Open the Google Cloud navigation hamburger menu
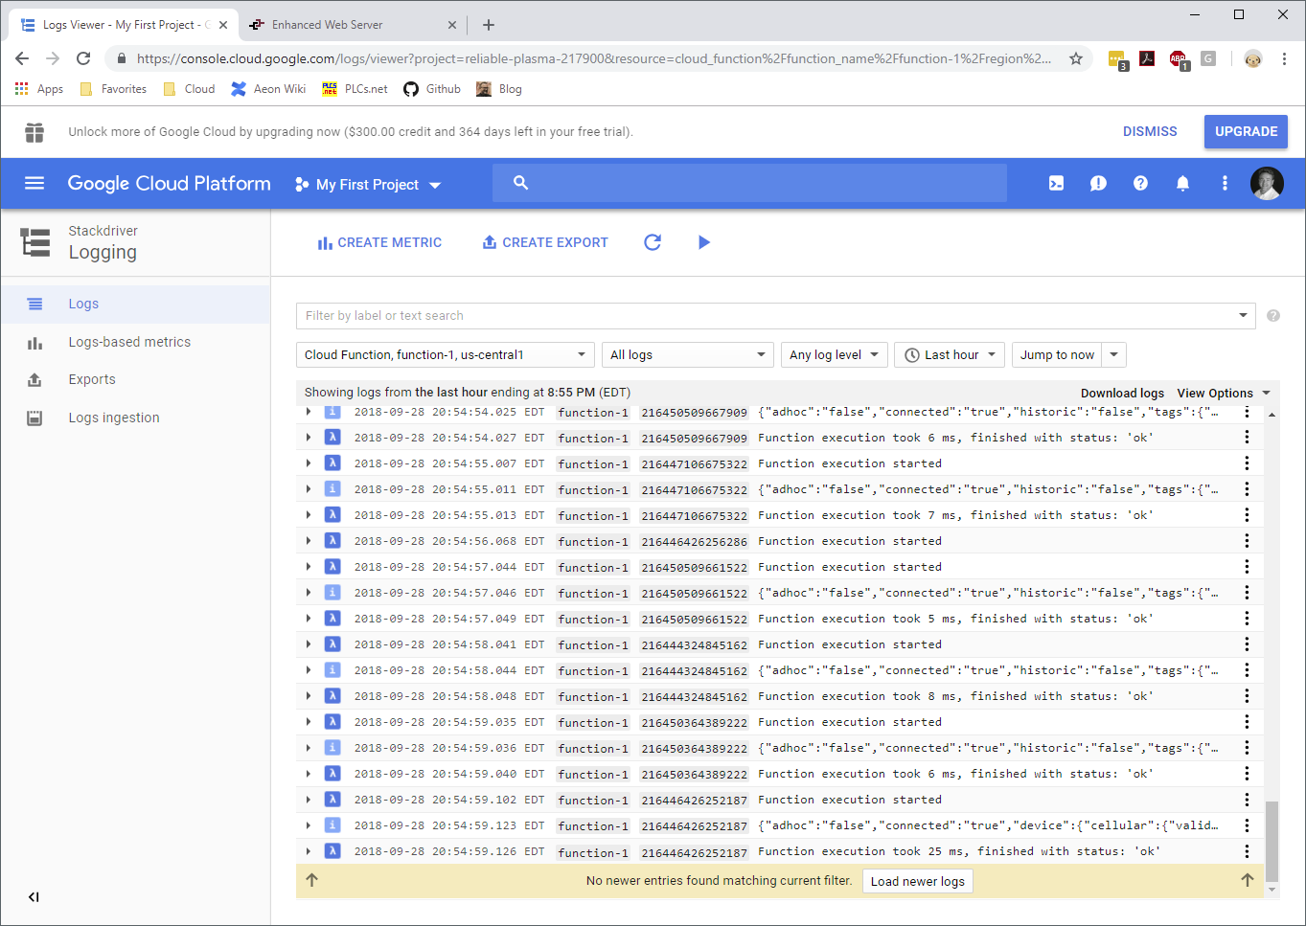This screenshot has height=926, width=1306. coord(34,183)
